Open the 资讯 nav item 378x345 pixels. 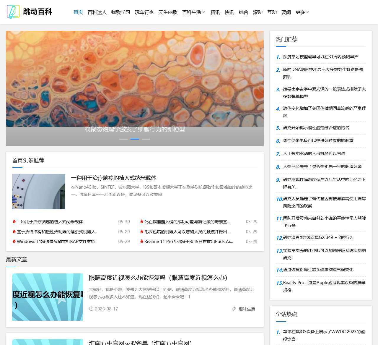click(x=215, y=12)
